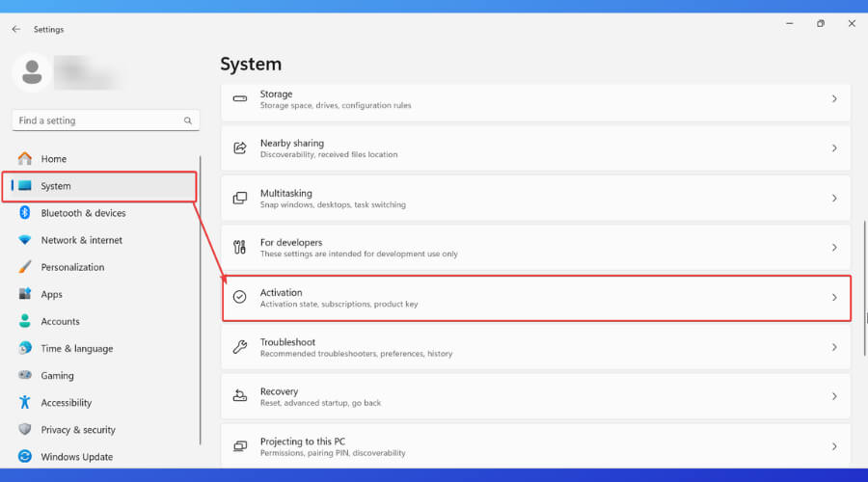
Task: Go to Apps settings section
Action: (51, 294)
